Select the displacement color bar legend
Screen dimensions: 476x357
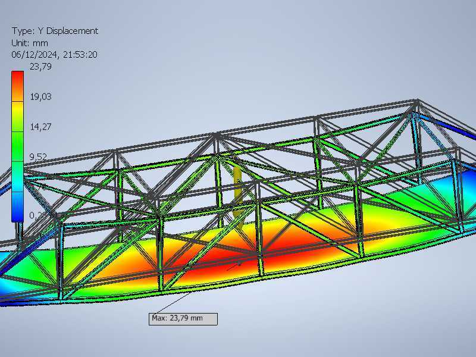click(x=17, y=146)
